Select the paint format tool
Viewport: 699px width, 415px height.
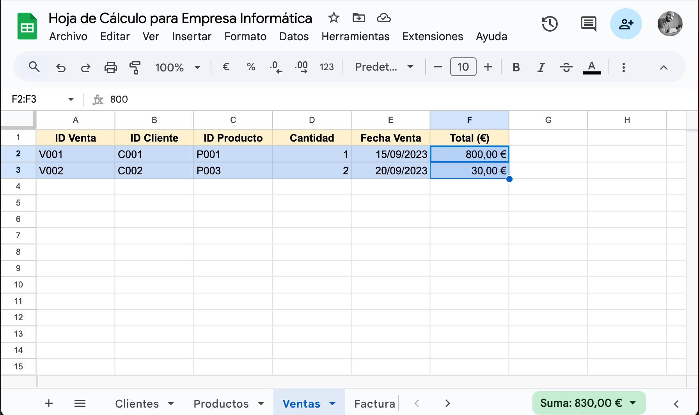click(x=135, y=67)
